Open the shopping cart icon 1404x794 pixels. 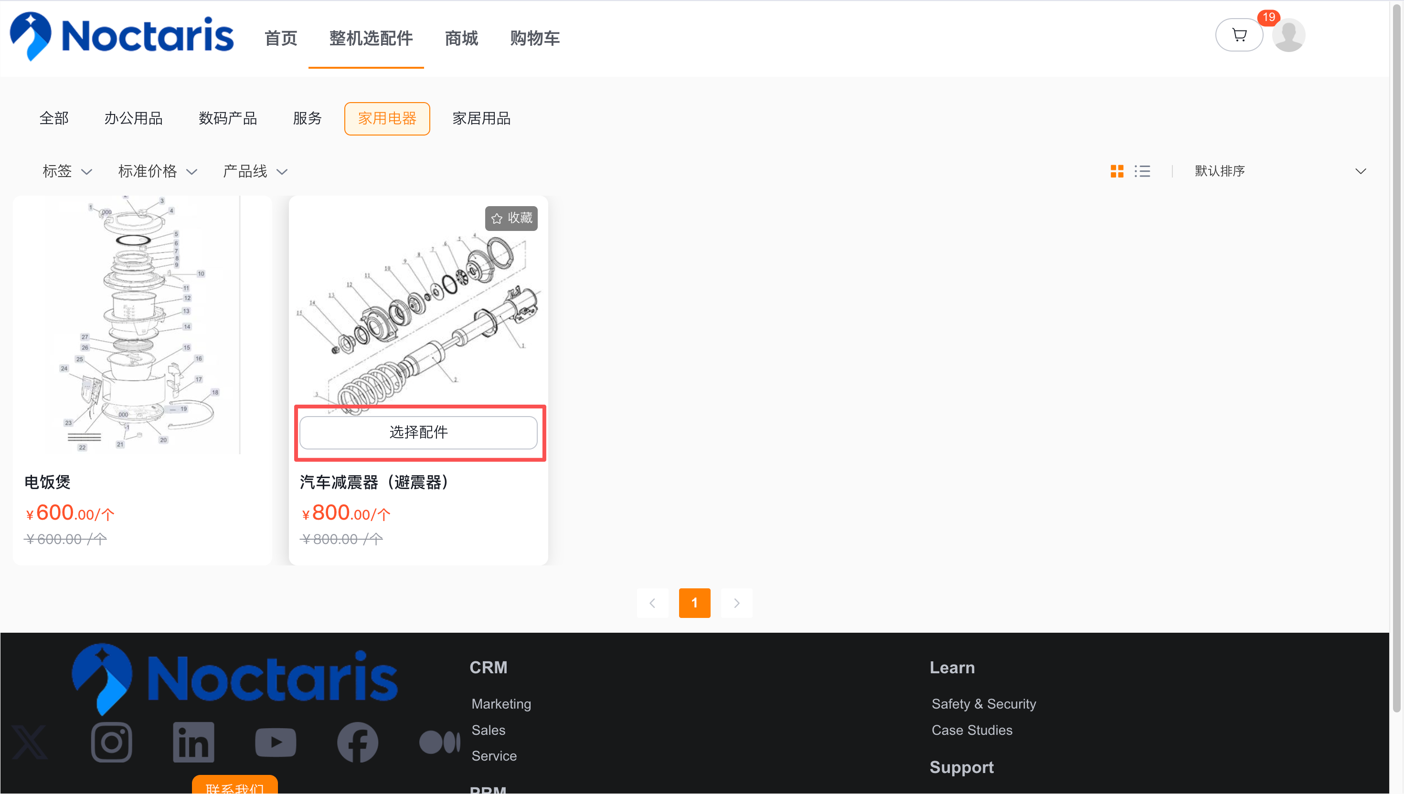[x=1239, y=35]
